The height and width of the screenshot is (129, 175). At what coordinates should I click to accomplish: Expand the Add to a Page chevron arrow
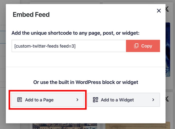pyautogui.click(x=77, y=100)
